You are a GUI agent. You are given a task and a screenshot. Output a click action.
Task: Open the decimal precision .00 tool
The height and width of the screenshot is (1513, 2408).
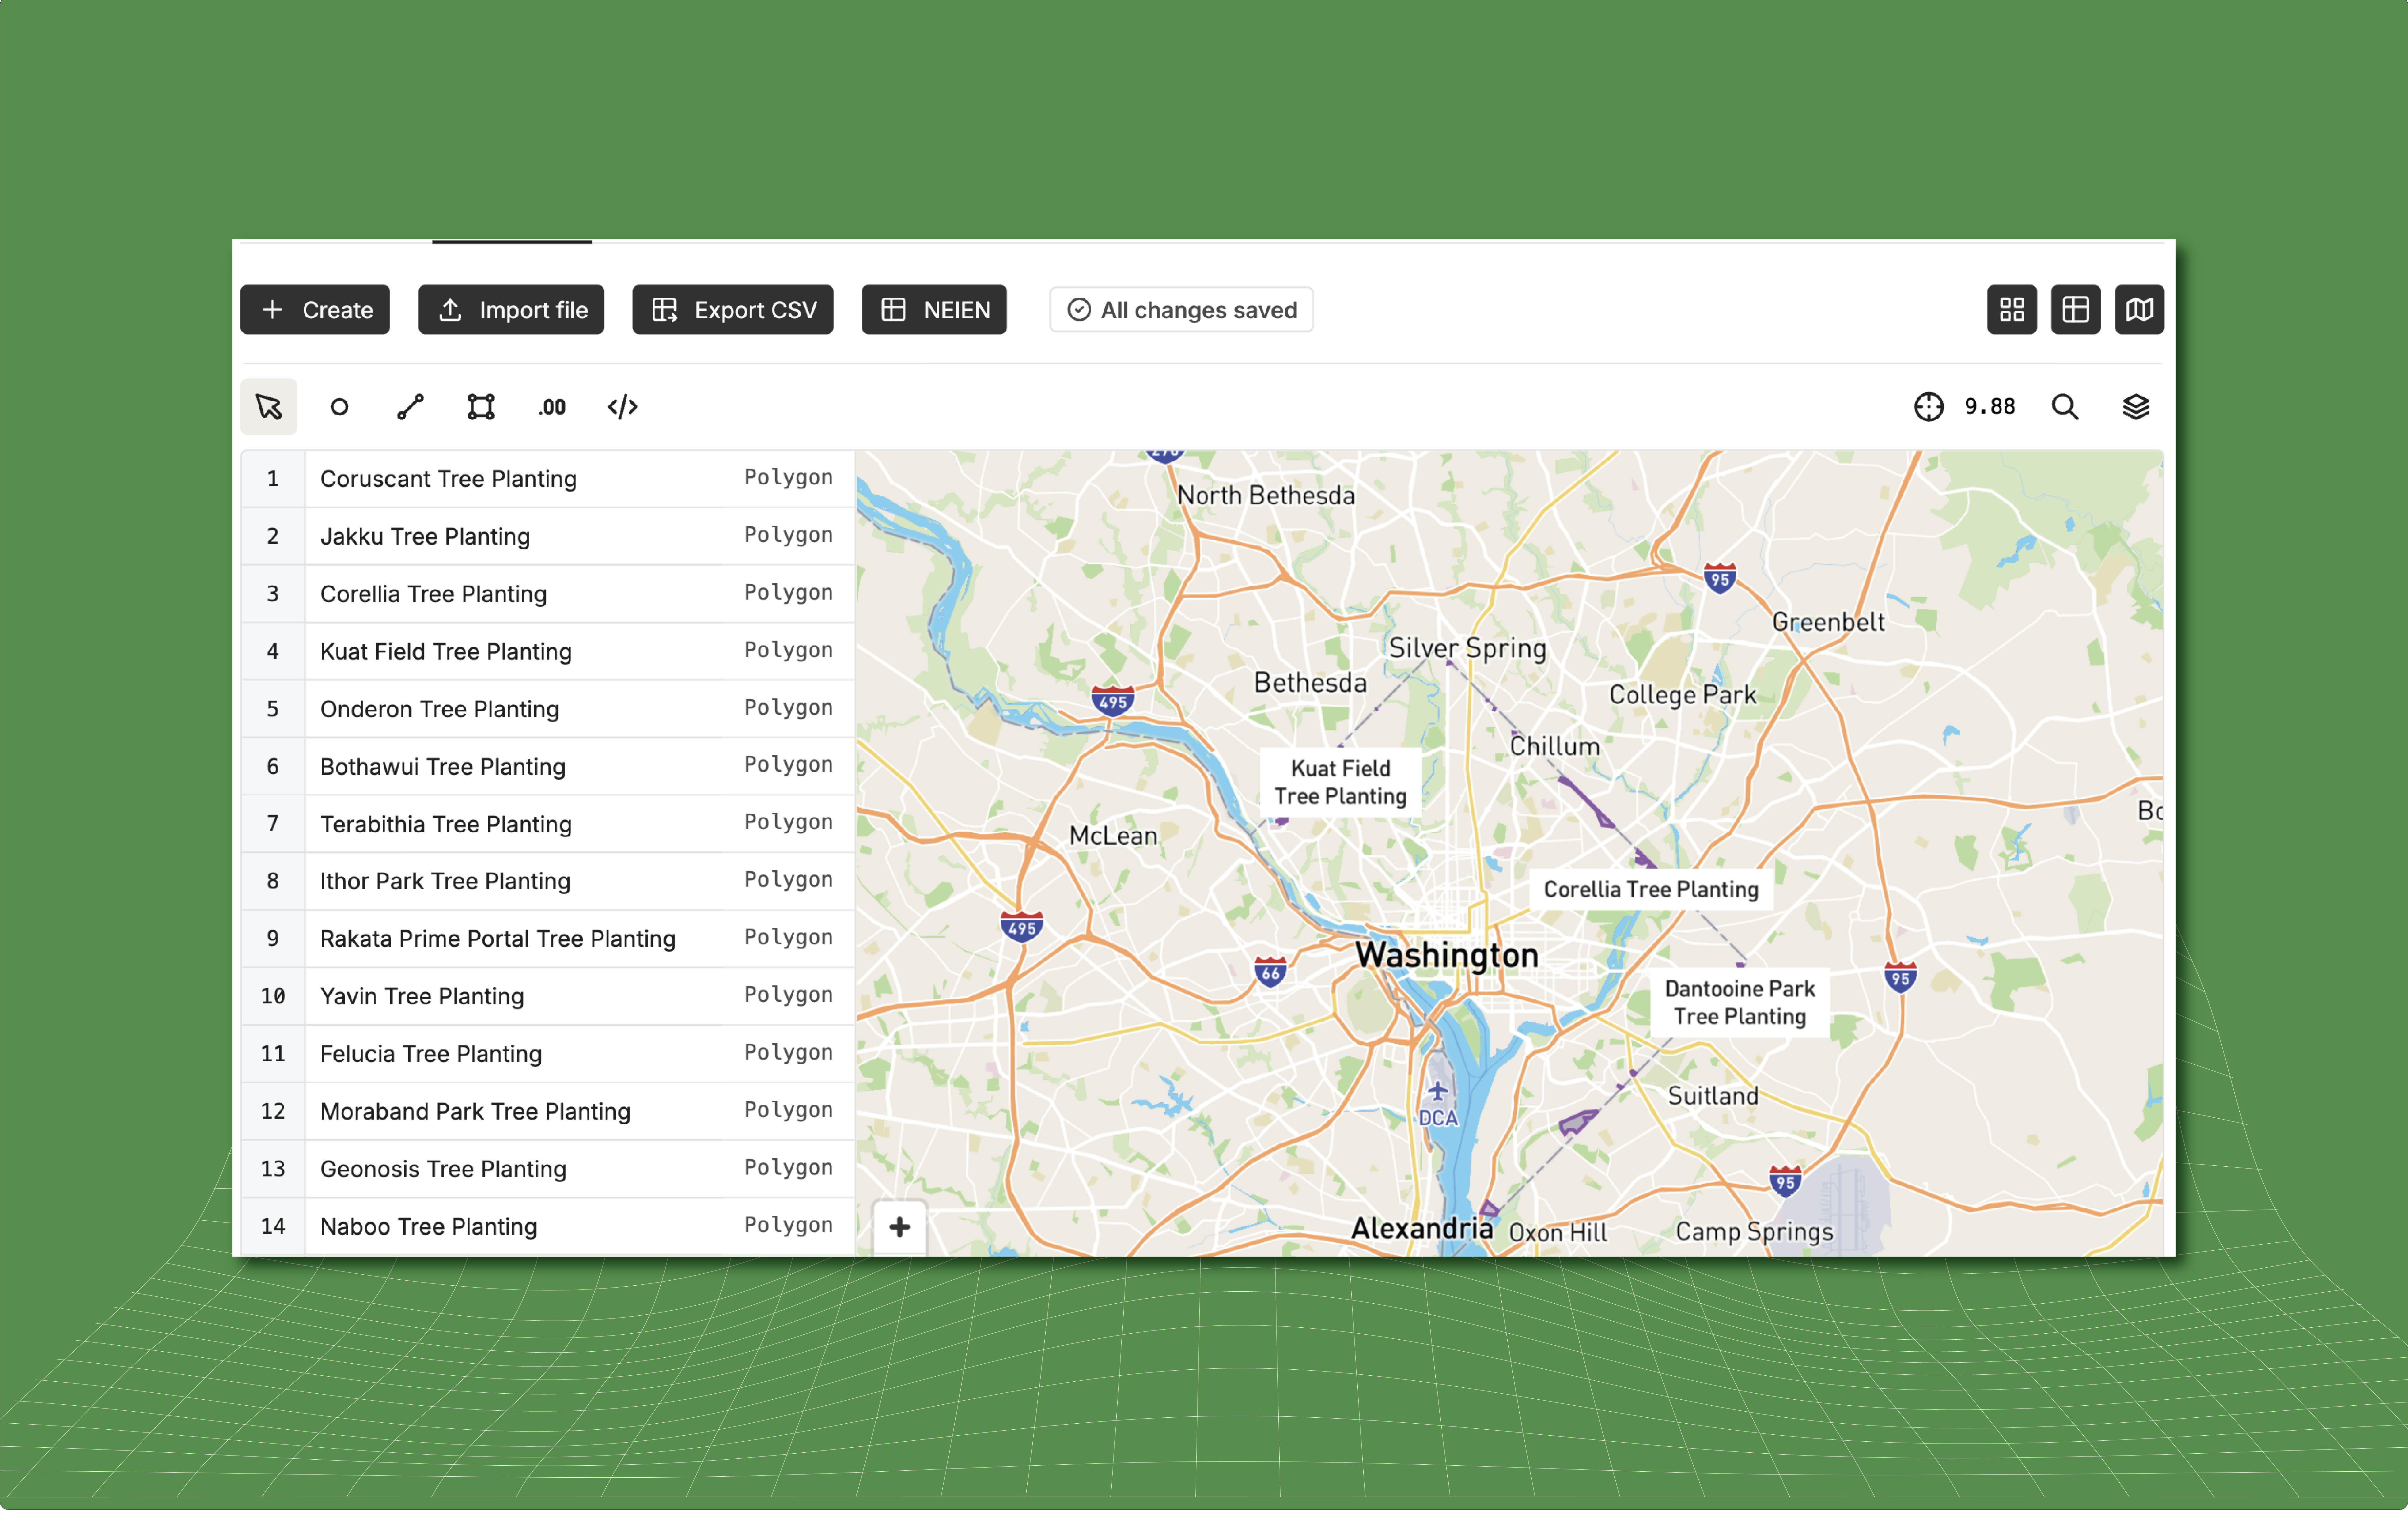coord(552,407)
